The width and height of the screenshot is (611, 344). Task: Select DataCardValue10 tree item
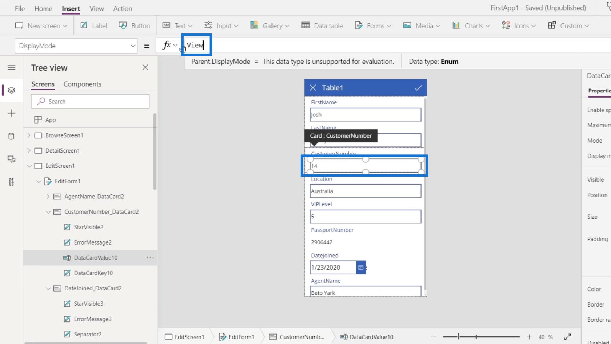[90, 258]
